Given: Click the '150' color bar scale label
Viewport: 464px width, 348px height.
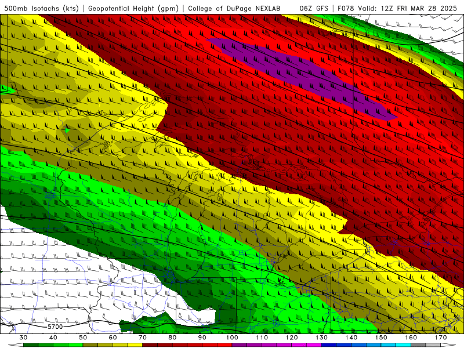Looking at the screenshot, I should [x=382, y=338].
